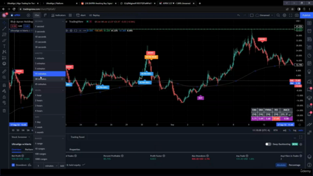Screen dimensions: 313x176
Task: Click the Publish button
Action: pyautogui.click(x=306, y=15)
